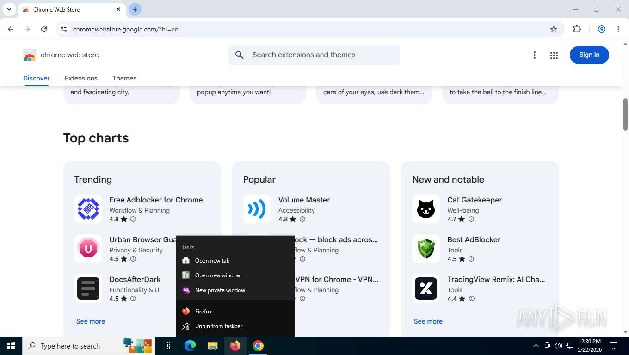Open Microsoft Edge from the taskbar
This screenshot has height=355, width=629.
coord(190,346)
